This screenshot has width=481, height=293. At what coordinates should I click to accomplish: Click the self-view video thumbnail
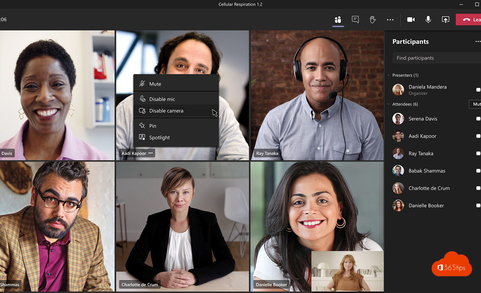347,271
